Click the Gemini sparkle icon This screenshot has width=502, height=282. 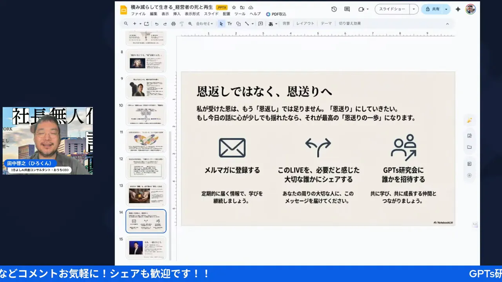(458, 9)
